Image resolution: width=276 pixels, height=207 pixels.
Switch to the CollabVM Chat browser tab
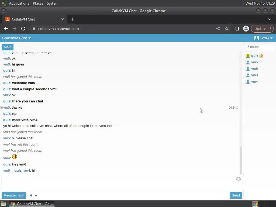[34, 19]
